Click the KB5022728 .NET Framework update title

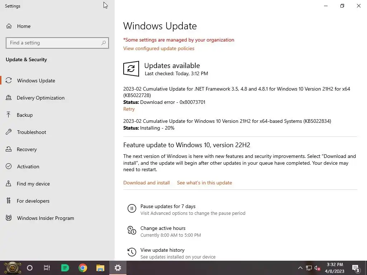pyautogui.click(x=237, y=92)
